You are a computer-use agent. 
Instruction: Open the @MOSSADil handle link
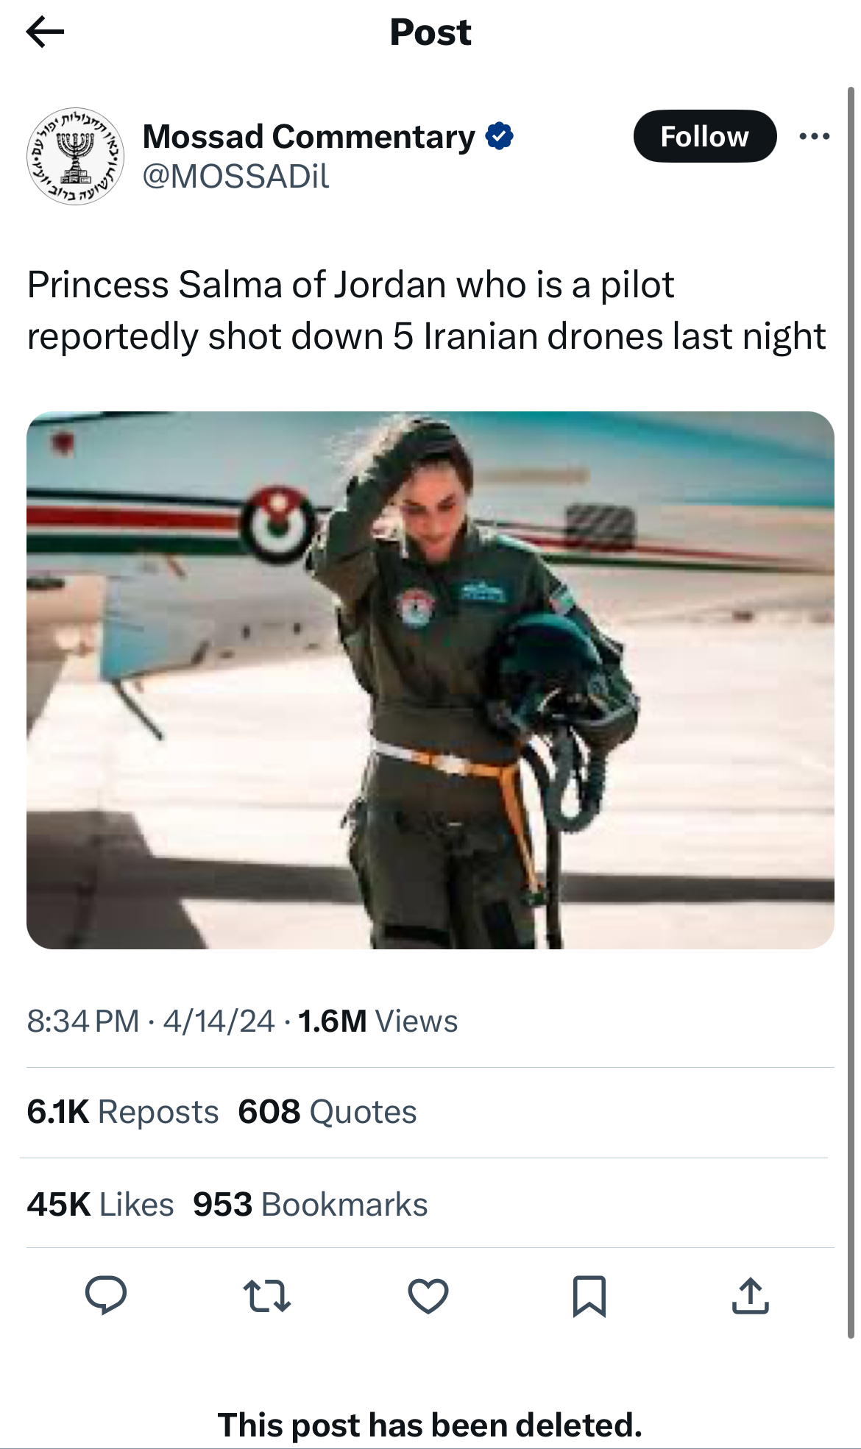coord(235,177)
